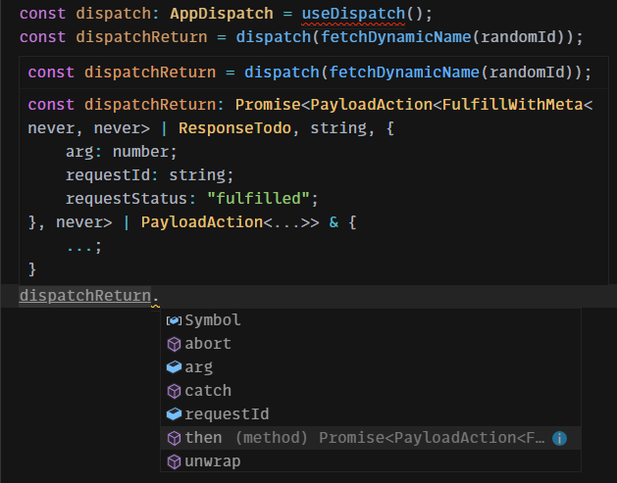Image resolution: width=617 pixels, height=483 pixels.
Task: Place cursor on underlined dispatchReturn before the dot
Action: tap(85, 295)
